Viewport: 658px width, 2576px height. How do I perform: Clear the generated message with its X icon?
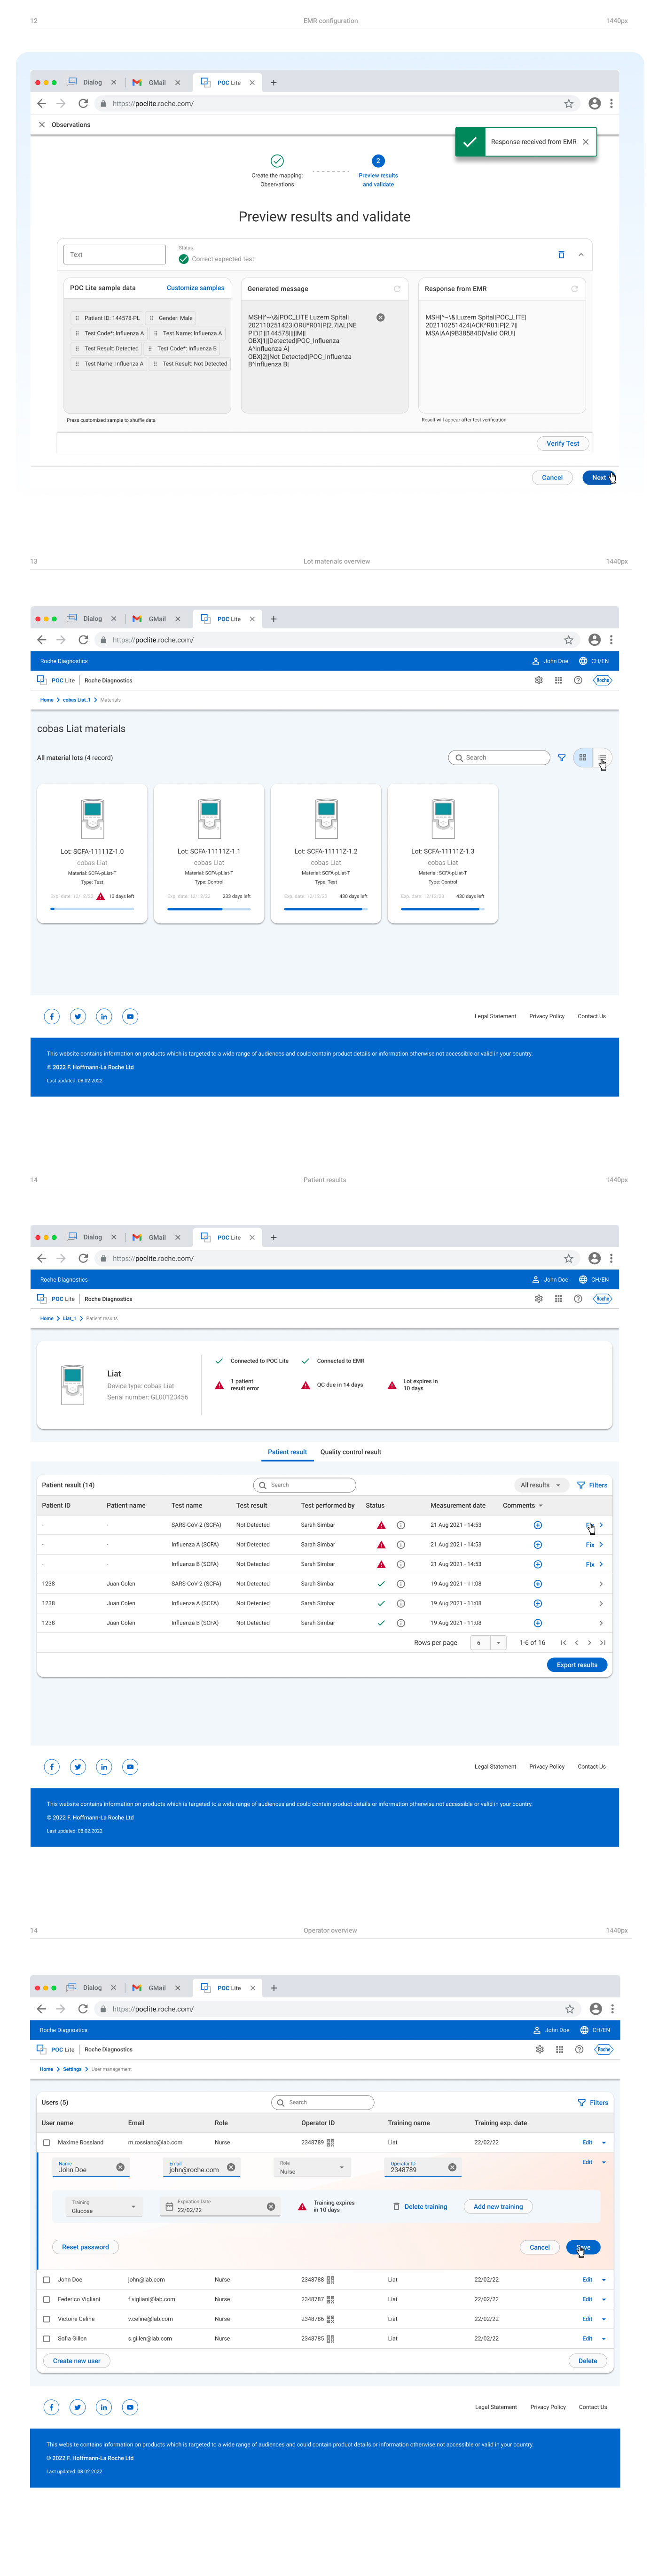point(380,317)
